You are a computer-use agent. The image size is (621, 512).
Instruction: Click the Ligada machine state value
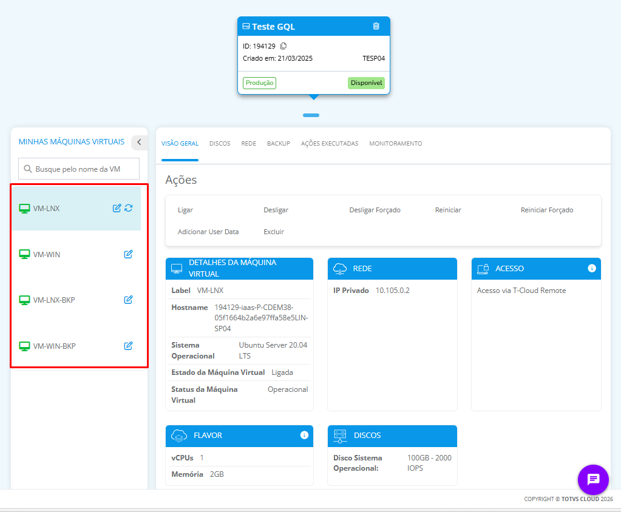[282, 372]
